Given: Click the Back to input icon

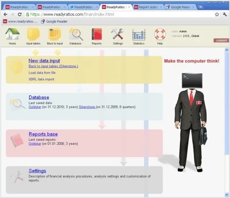Looking at the screenshot, I should tap(55, 34).
